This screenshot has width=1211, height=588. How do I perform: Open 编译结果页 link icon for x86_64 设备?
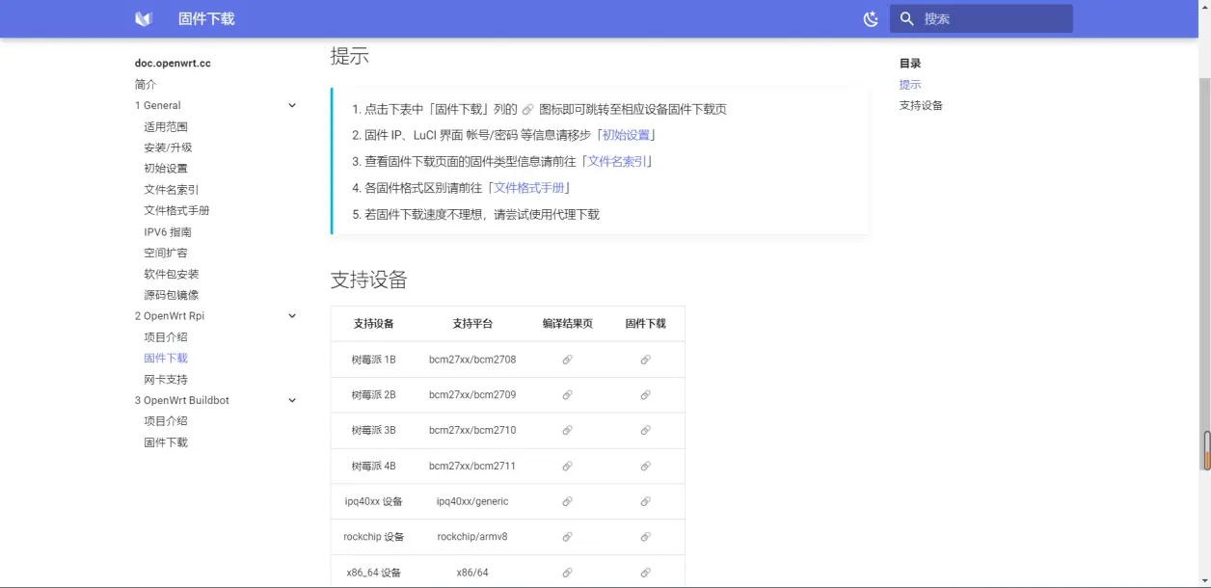tap(567, 573)
